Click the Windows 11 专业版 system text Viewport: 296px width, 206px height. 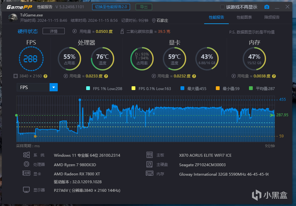[87, 155]
